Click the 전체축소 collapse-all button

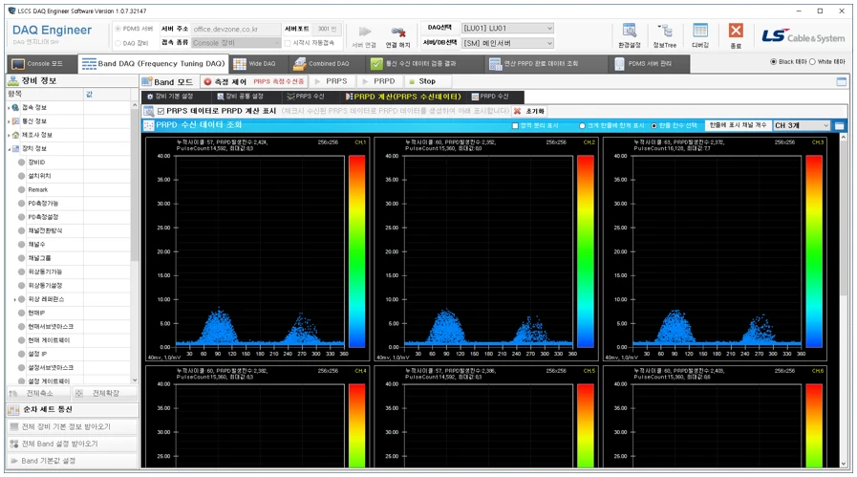tap(39, 393)
